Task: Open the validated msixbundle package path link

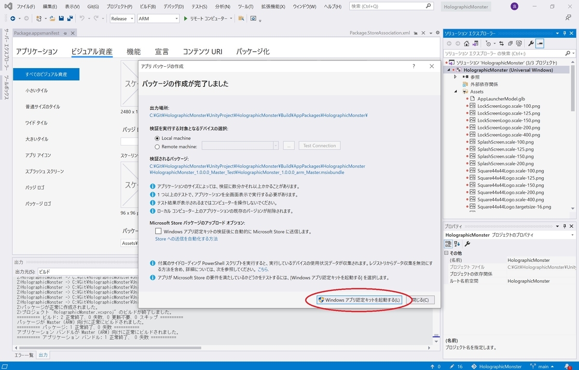Action: (258, 169)
